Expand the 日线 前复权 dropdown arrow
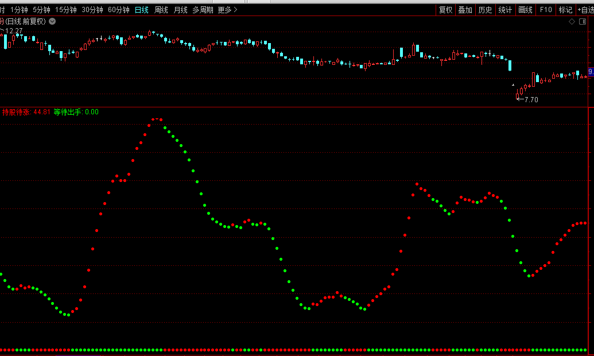The image size is (594, 356). click(x=52, y=21)
